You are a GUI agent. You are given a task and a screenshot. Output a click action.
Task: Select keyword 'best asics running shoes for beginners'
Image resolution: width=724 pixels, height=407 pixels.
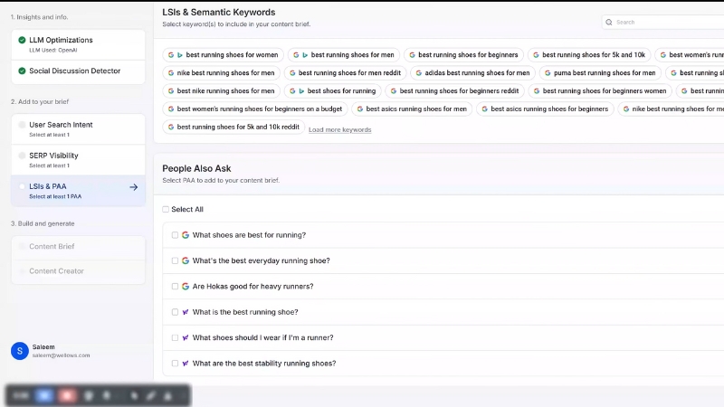click(545, 109)
